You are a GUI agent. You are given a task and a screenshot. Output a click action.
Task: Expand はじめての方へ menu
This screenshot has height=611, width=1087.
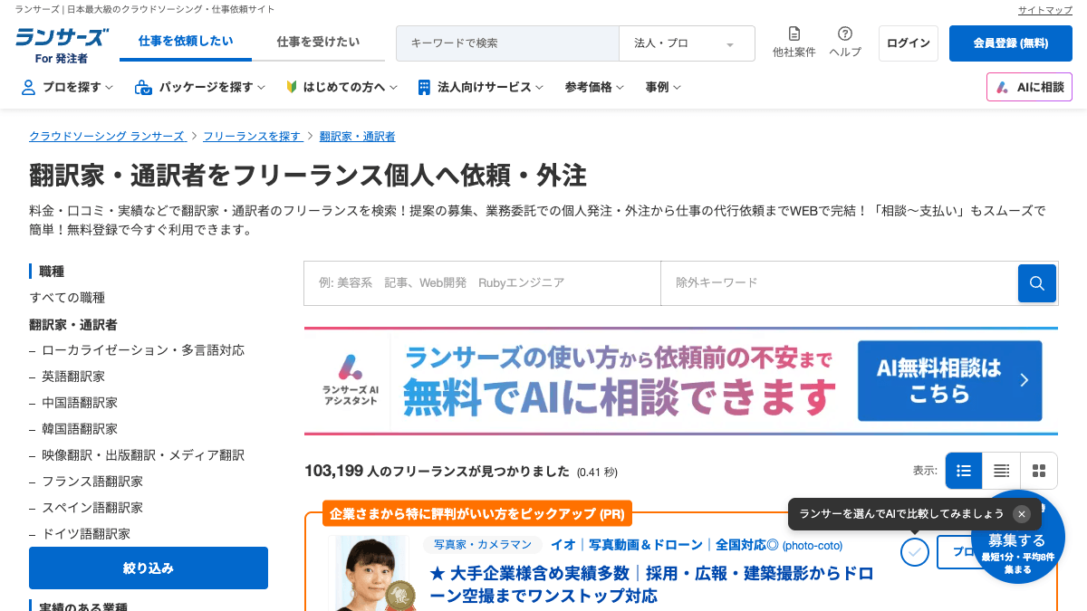click(x=341, y=87)
